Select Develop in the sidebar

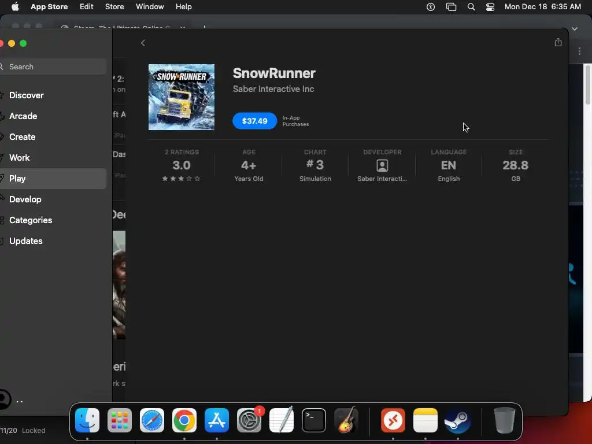(x=53, y=199)
